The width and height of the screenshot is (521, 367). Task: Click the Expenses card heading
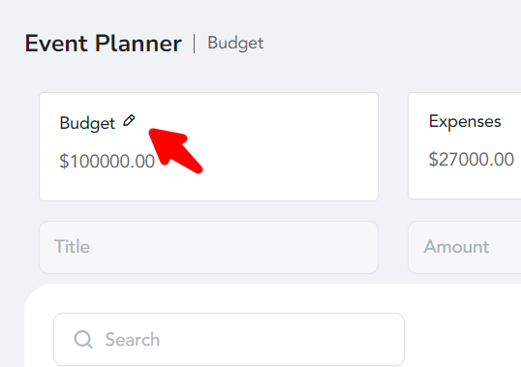(465, 122)
